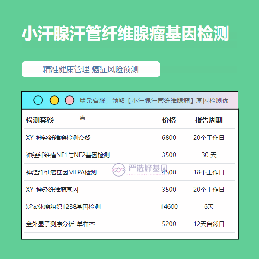259x259 pixels.
Task: Click the yellow circle in the table header bar
Action: [x=54, y=100]
